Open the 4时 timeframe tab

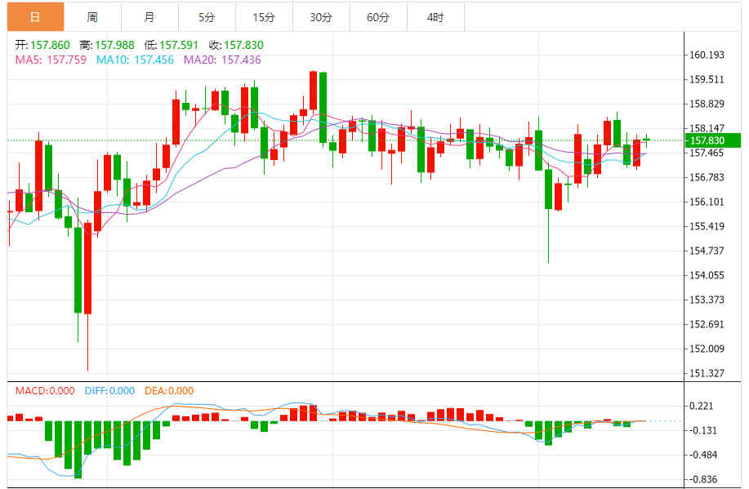[435, 17]
